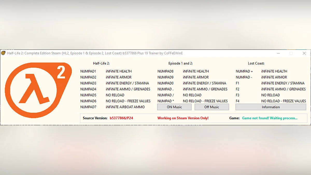Click NUMPAD * hotkey label
The width and height of the screenshot is (311, 175).
(x=166, y=101)
